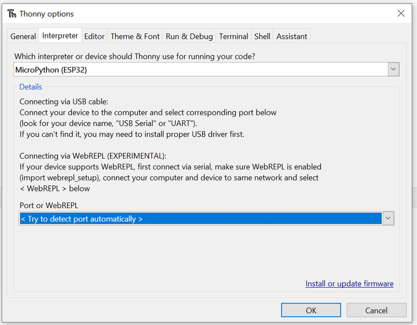Expand the interpreter dropdown arrow
The image size is (417, 325).
(393, 70)
